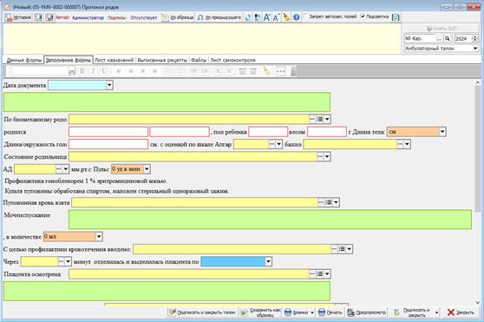The height and width of the screenshot is (322, 484).
Task: Switch to the Лист самоконтроля tab
Action: [232, 60]
